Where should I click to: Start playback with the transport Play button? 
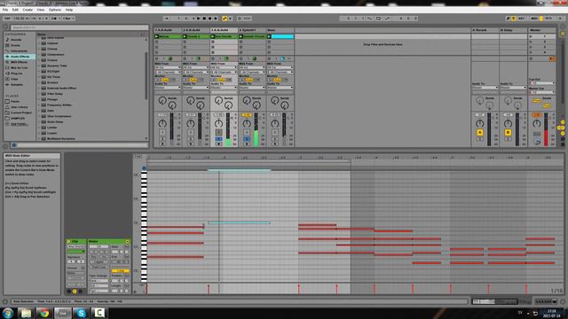pos(199,19)
